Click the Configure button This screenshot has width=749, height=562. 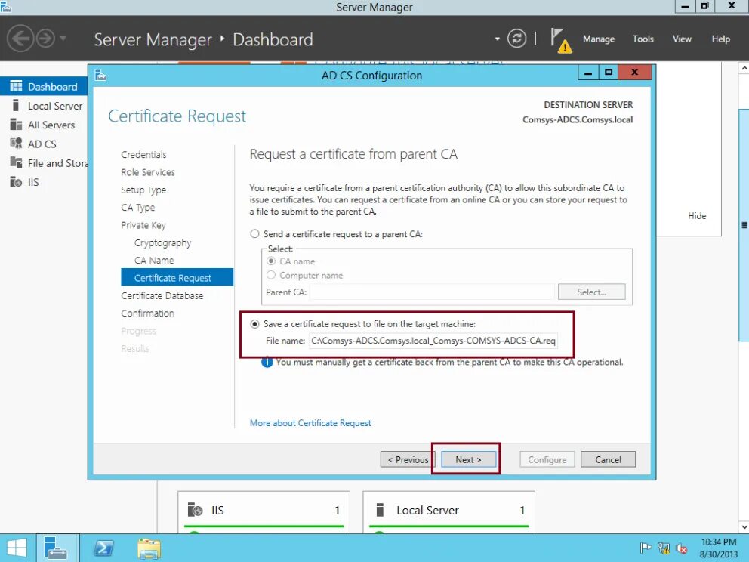tap(547, 459)
